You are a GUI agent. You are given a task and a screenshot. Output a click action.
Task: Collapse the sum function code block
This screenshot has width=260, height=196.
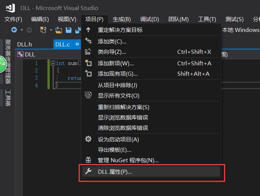(53, 63)
